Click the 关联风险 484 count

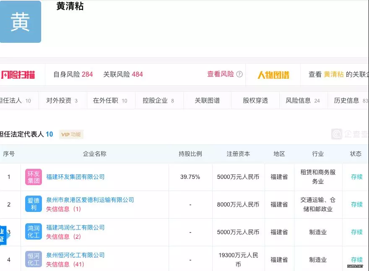[x=123, y=74]
